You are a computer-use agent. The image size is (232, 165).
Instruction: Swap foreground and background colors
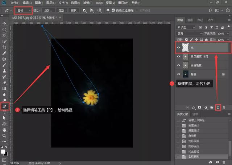click(6, 147)
